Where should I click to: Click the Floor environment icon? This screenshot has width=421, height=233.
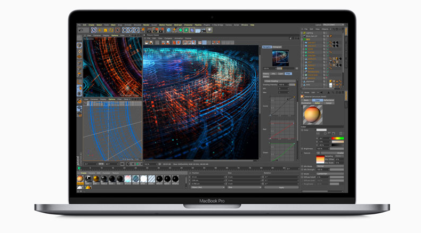click(198, 30)
